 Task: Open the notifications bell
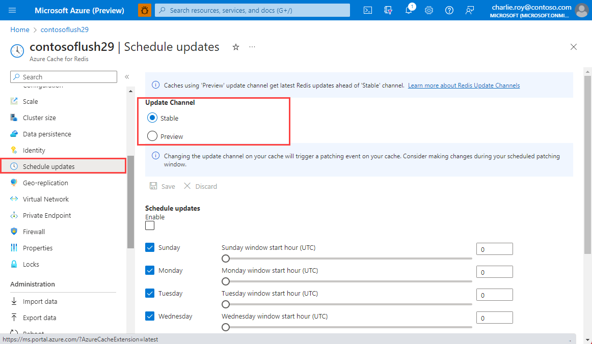[x=408, y=10]
